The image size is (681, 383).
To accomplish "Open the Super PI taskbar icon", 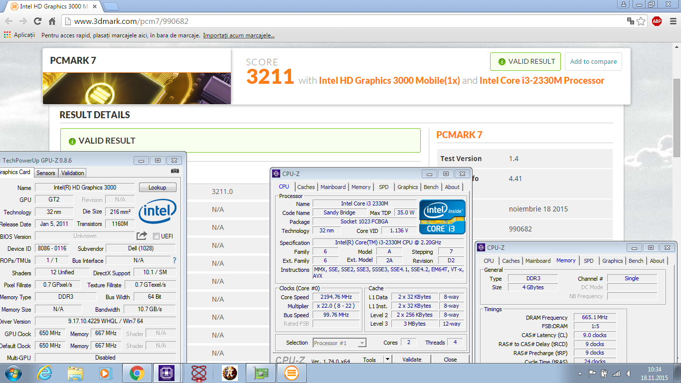I will click(x=230, y=373).
